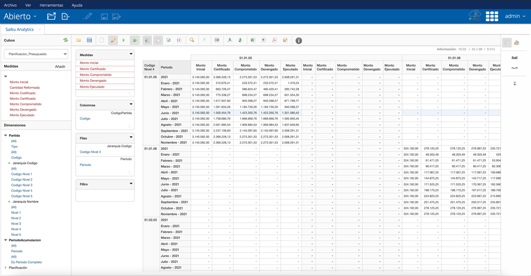Open the Planificacion_Presupuesto cube dropdown
531x276 pixels.
click(36, 54)
